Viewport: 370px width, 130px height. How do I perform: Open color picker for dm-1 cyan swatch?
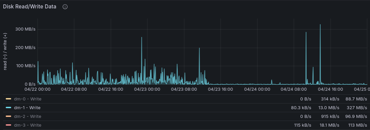pos(8,107)
